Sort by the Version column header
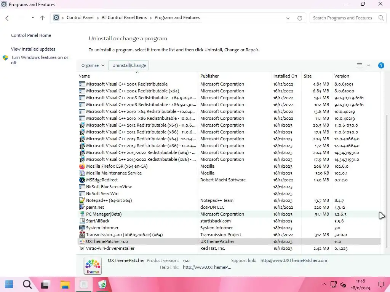 [x=356, y=76]
